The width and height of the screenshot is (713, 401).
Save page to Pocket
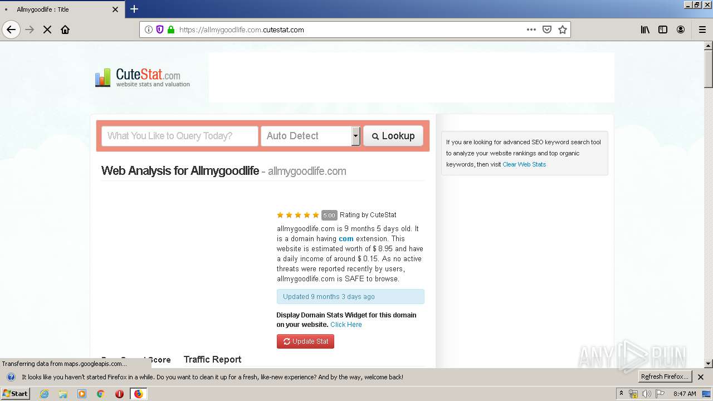tap(547, 30)
